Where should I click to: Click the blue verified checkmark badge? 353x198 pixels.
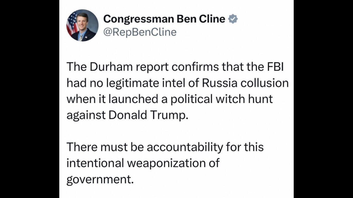(x=233, y=19)
